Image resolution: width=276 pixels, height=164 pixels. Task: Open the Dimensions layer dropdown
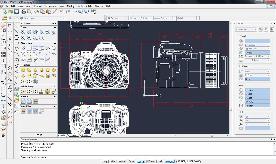63,18
